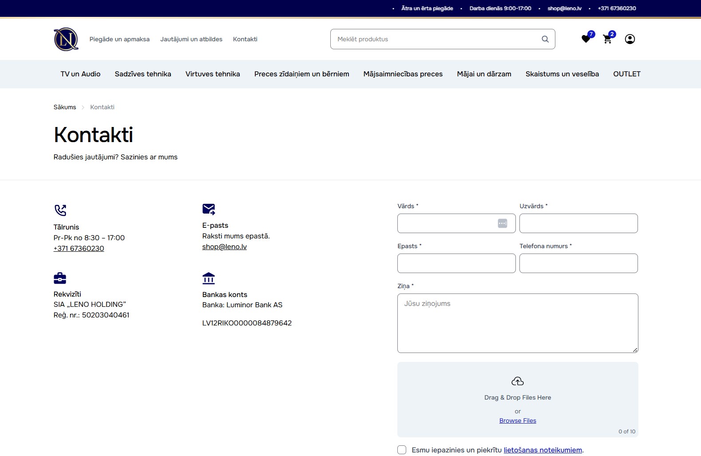Click the Browse Files link
Viewport: 701px width, 456px height.
tap(518, 420)
